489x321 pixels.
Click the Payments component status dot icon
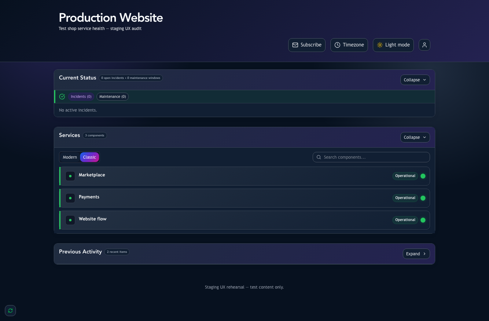tap(70, 198)
